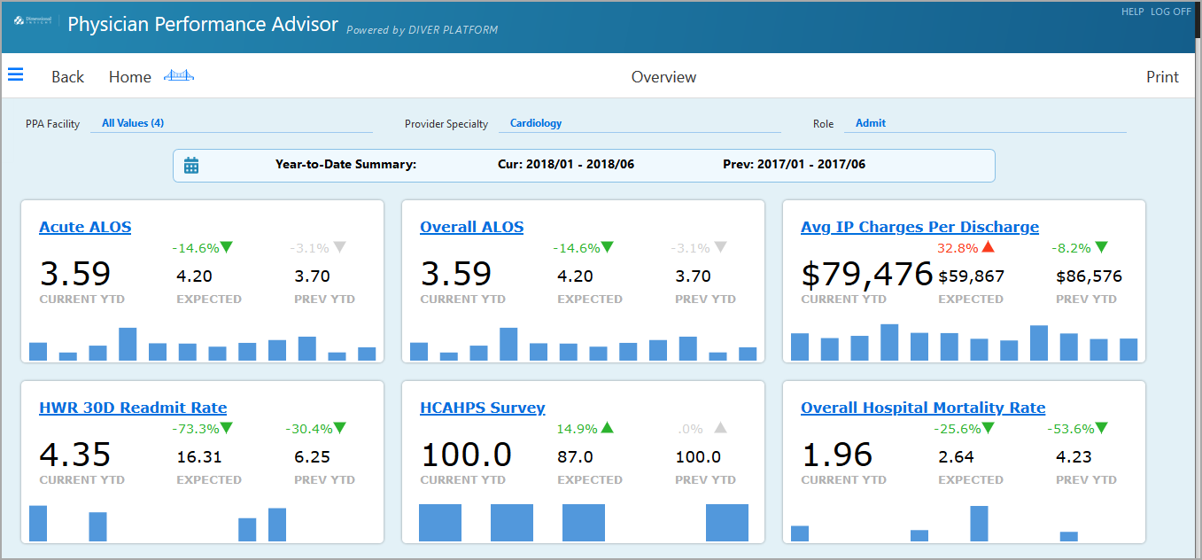
Task: Click the 4.35 readmit rate value
Action: point(75,455)
